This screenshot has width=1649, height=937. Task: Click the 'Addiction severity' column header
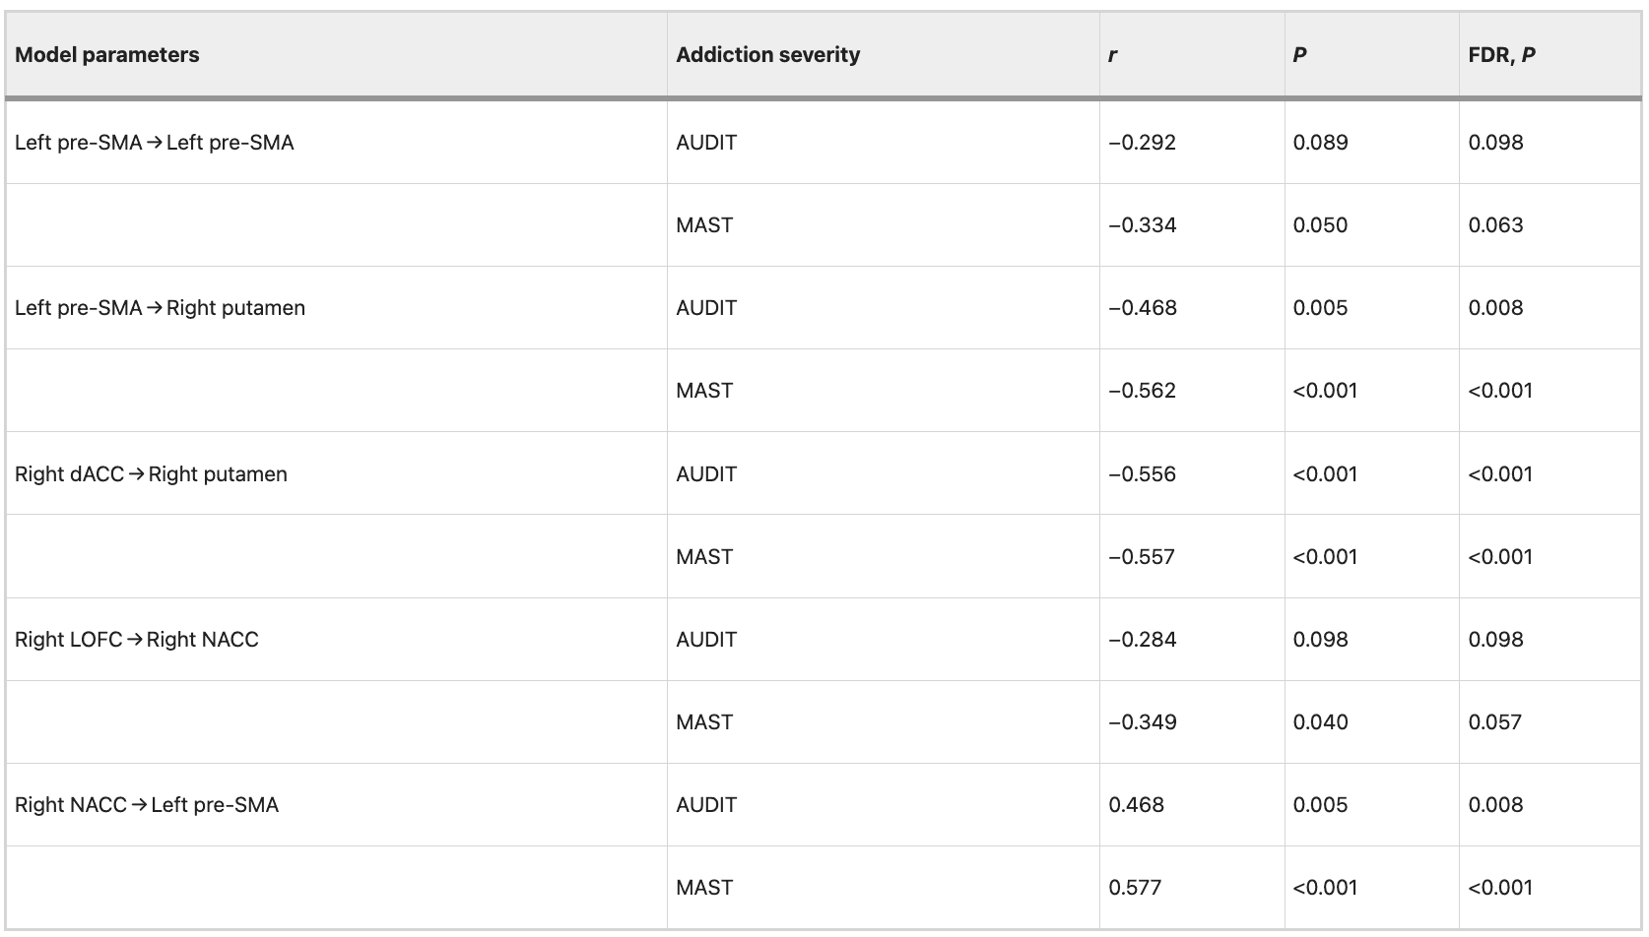(767, 55)
